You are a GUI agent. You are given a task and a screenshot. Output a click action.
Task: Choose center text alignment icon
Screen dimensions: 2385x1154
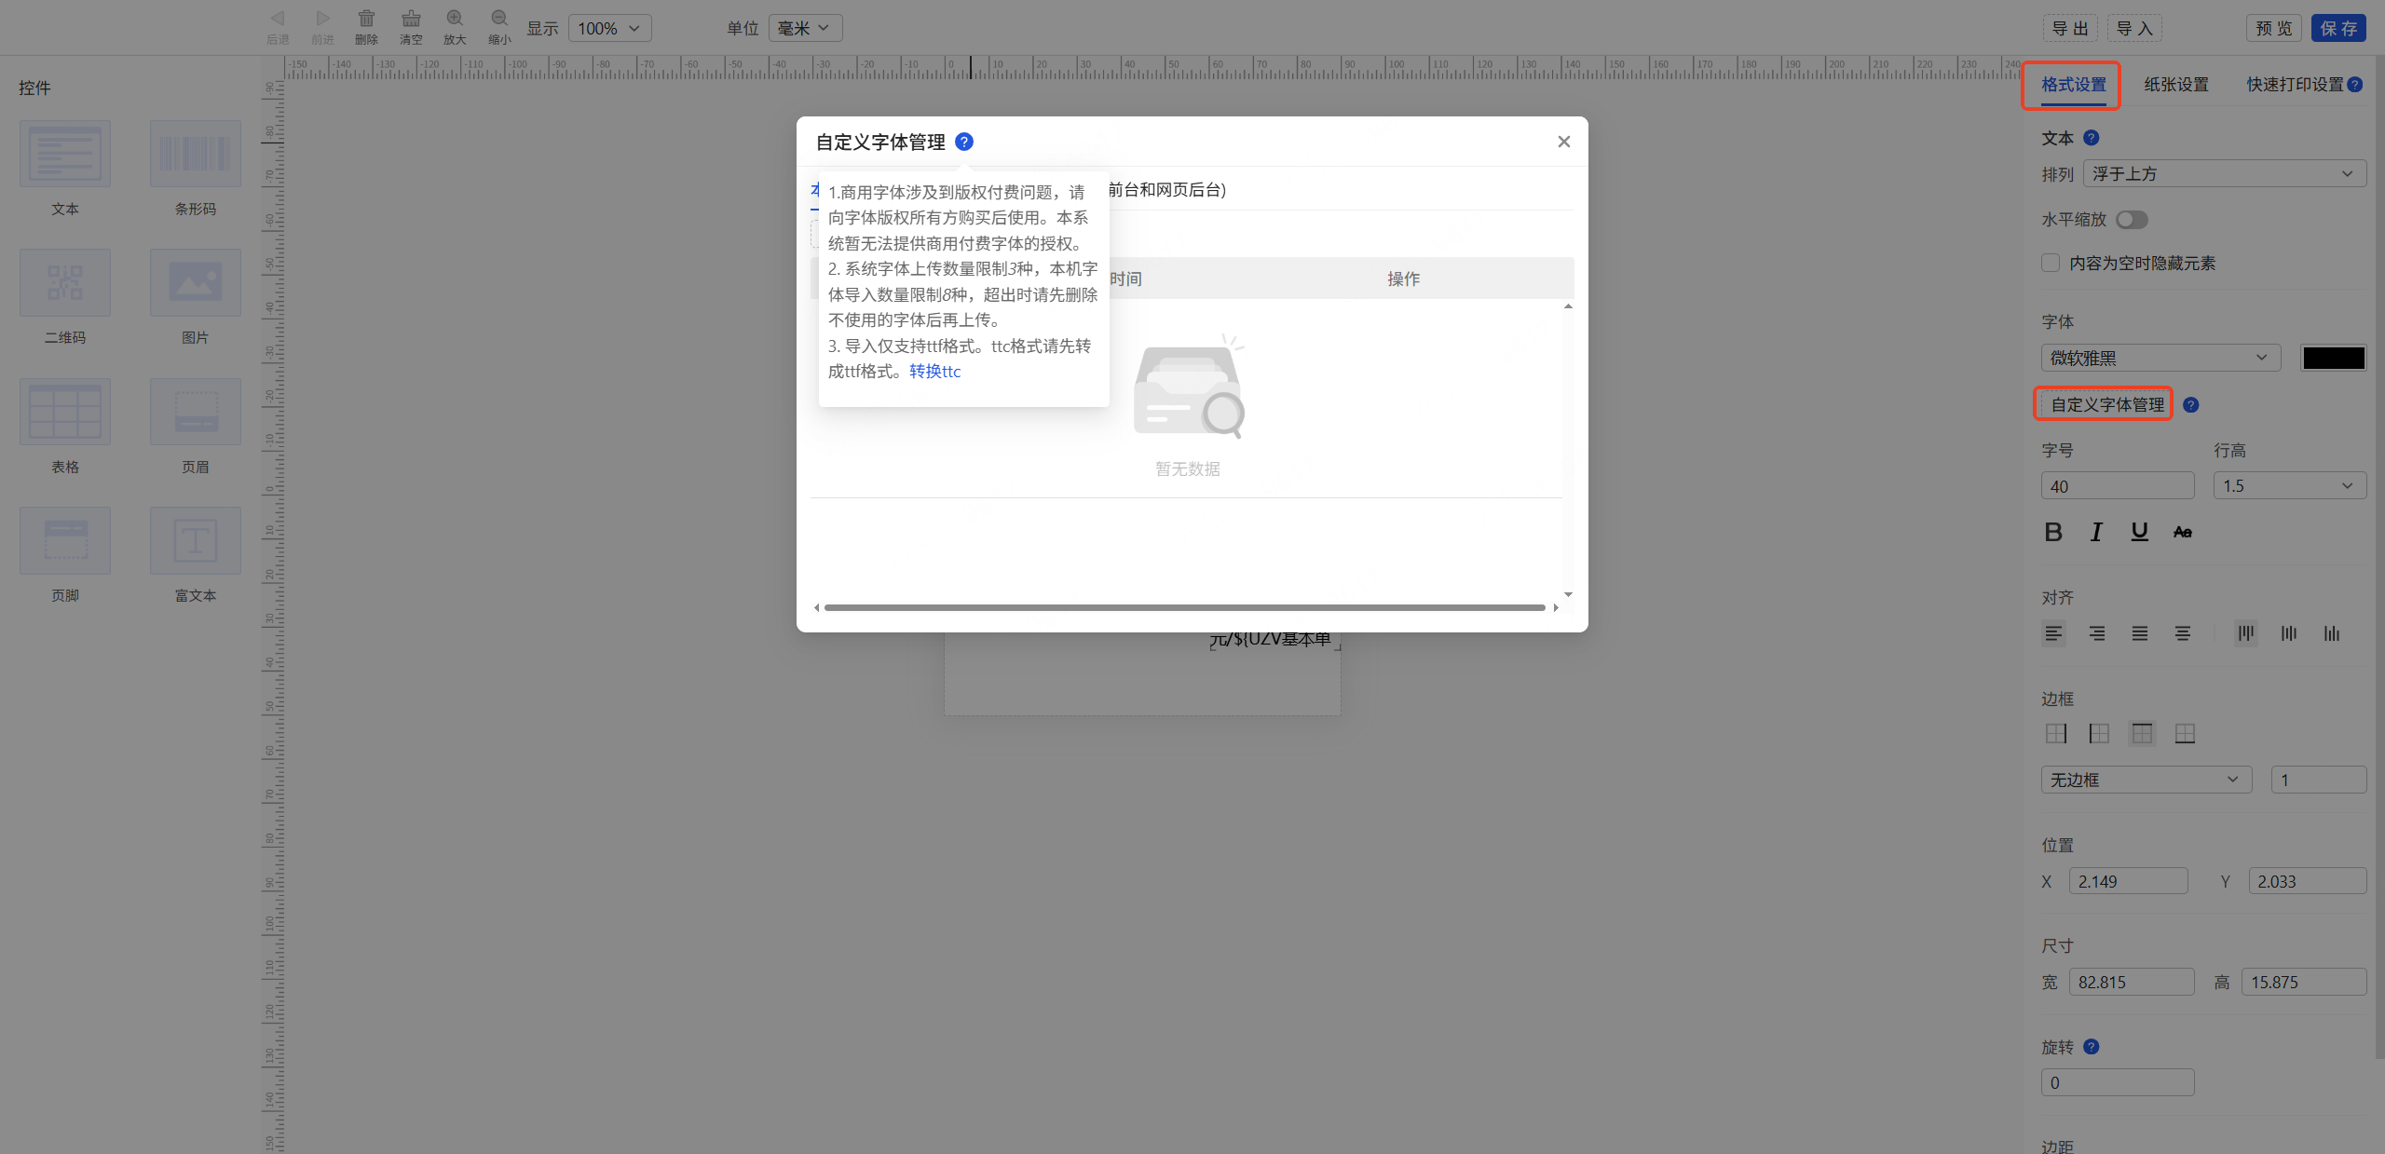(2182, 633)
